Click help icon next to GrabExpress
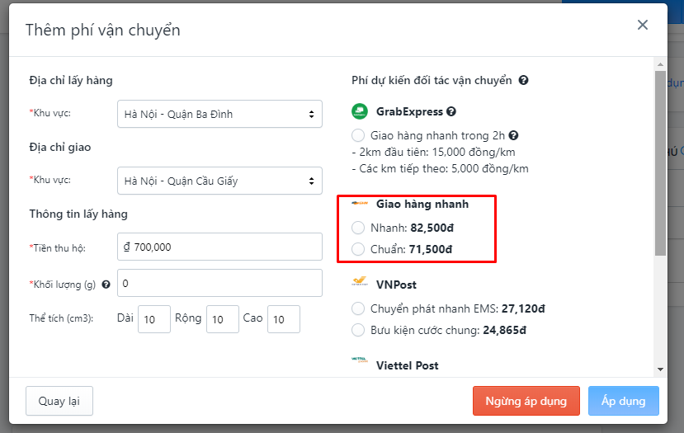 tap(451, 111)
